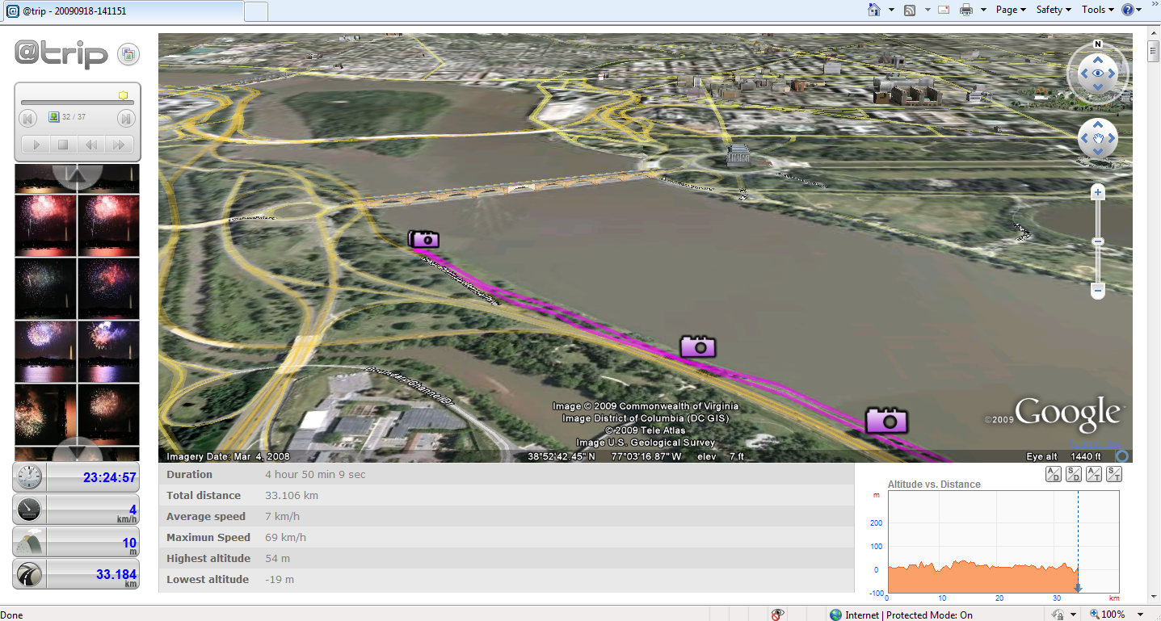This screenshot has width=1161, height=621.
Task: Click the blue position arrow marker on chart
Action: point(1078,587)
